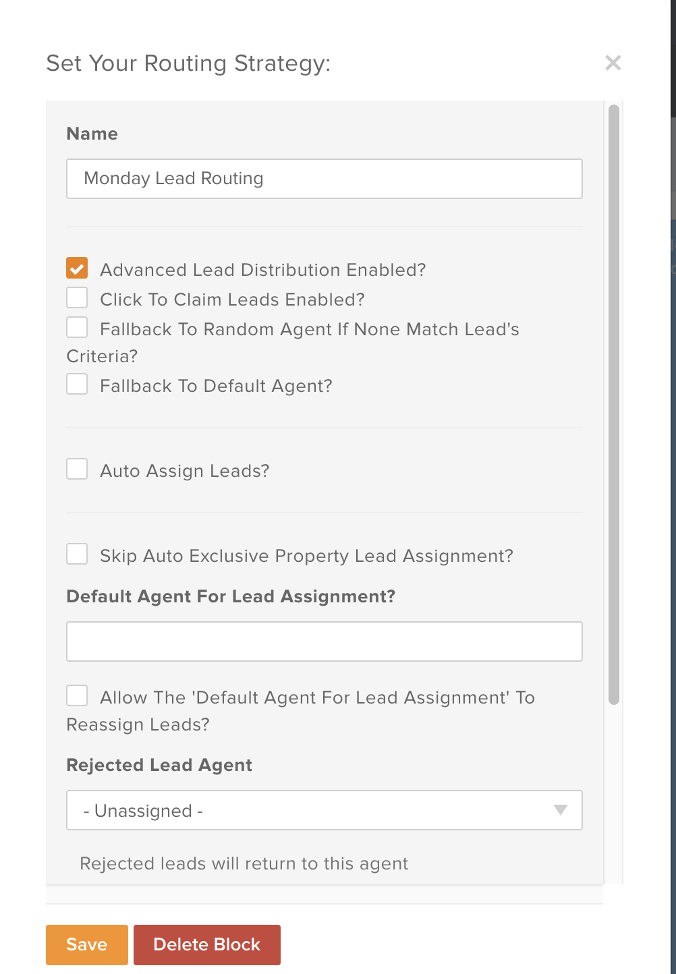This screenshot has width=676, height=974.
Task: Open the Rejected Lead Agent dropdown
Action: tap(324, 810)
